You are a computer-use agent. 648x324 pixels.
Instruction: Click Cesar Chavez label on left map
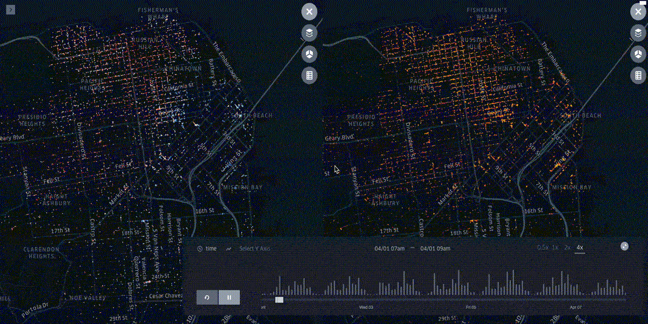pos(167,297)
